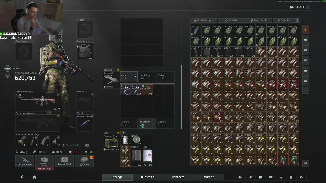
Task: Select the Titanium Case item
Action: (x=111, y=143)
